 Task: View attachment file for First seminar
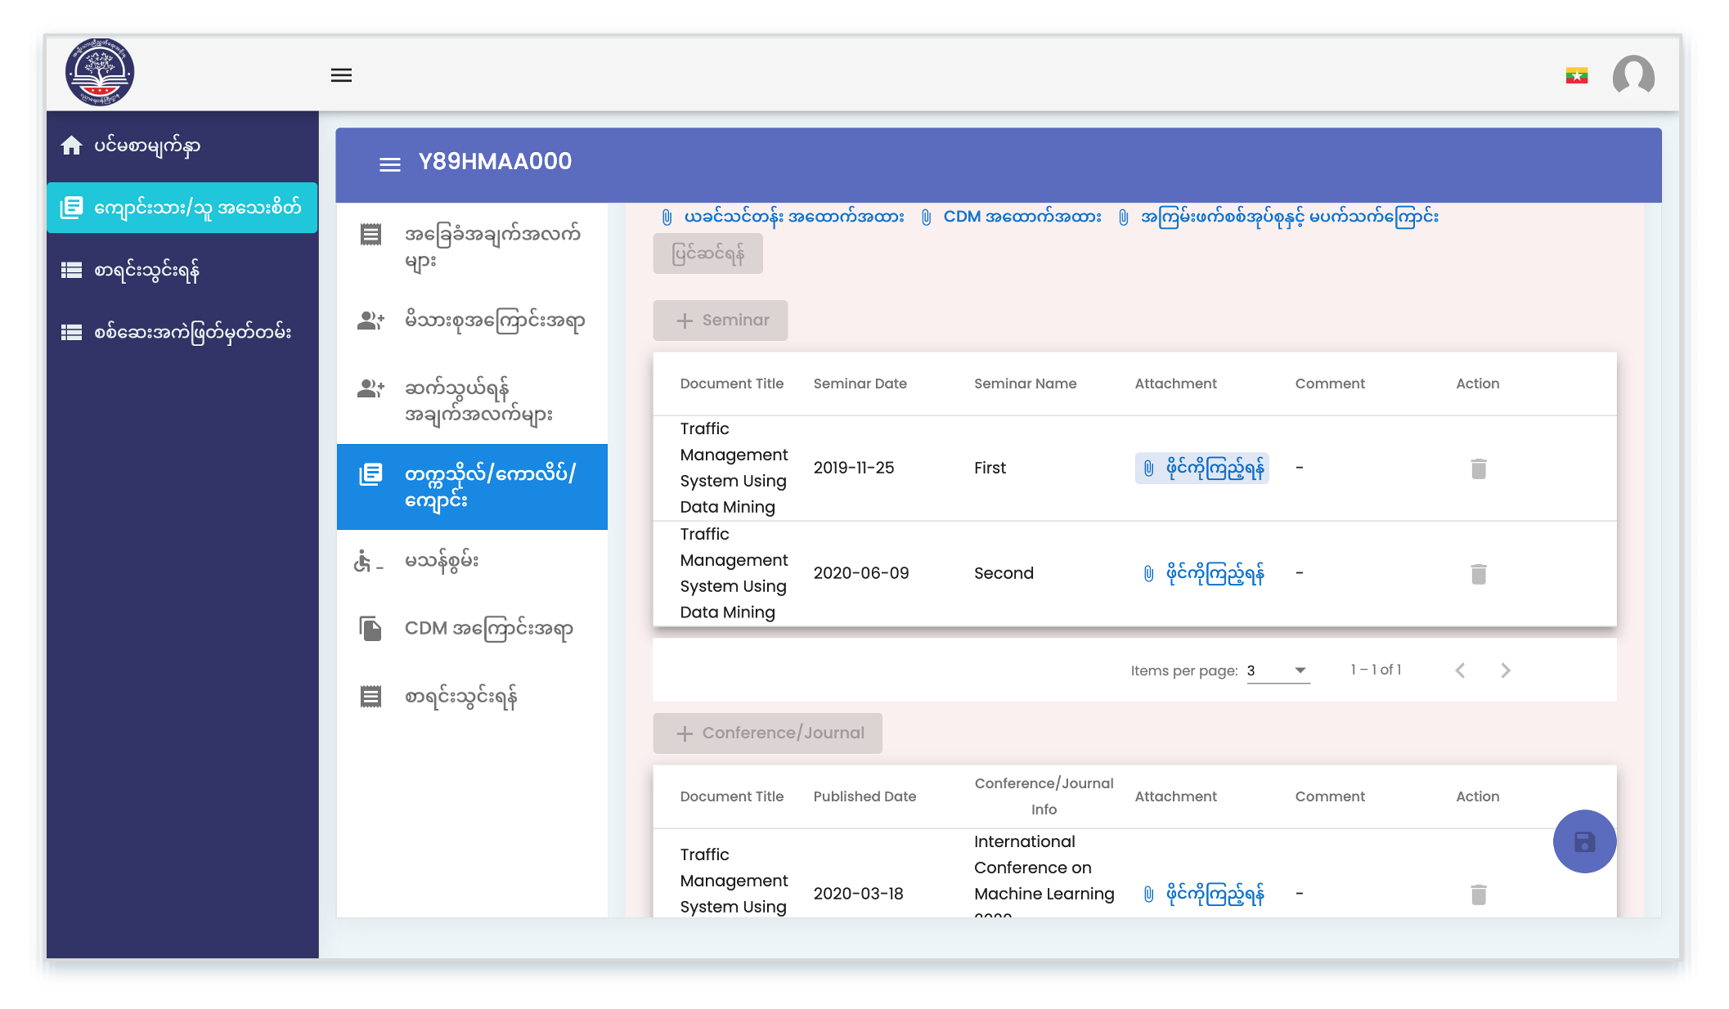tap(1201, 469)
